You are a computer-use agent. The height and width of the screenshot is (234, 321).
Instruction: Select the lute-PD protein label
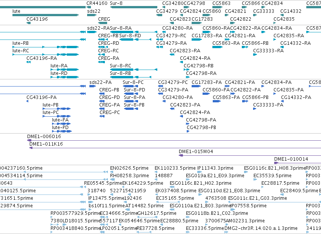click(60, 128)
